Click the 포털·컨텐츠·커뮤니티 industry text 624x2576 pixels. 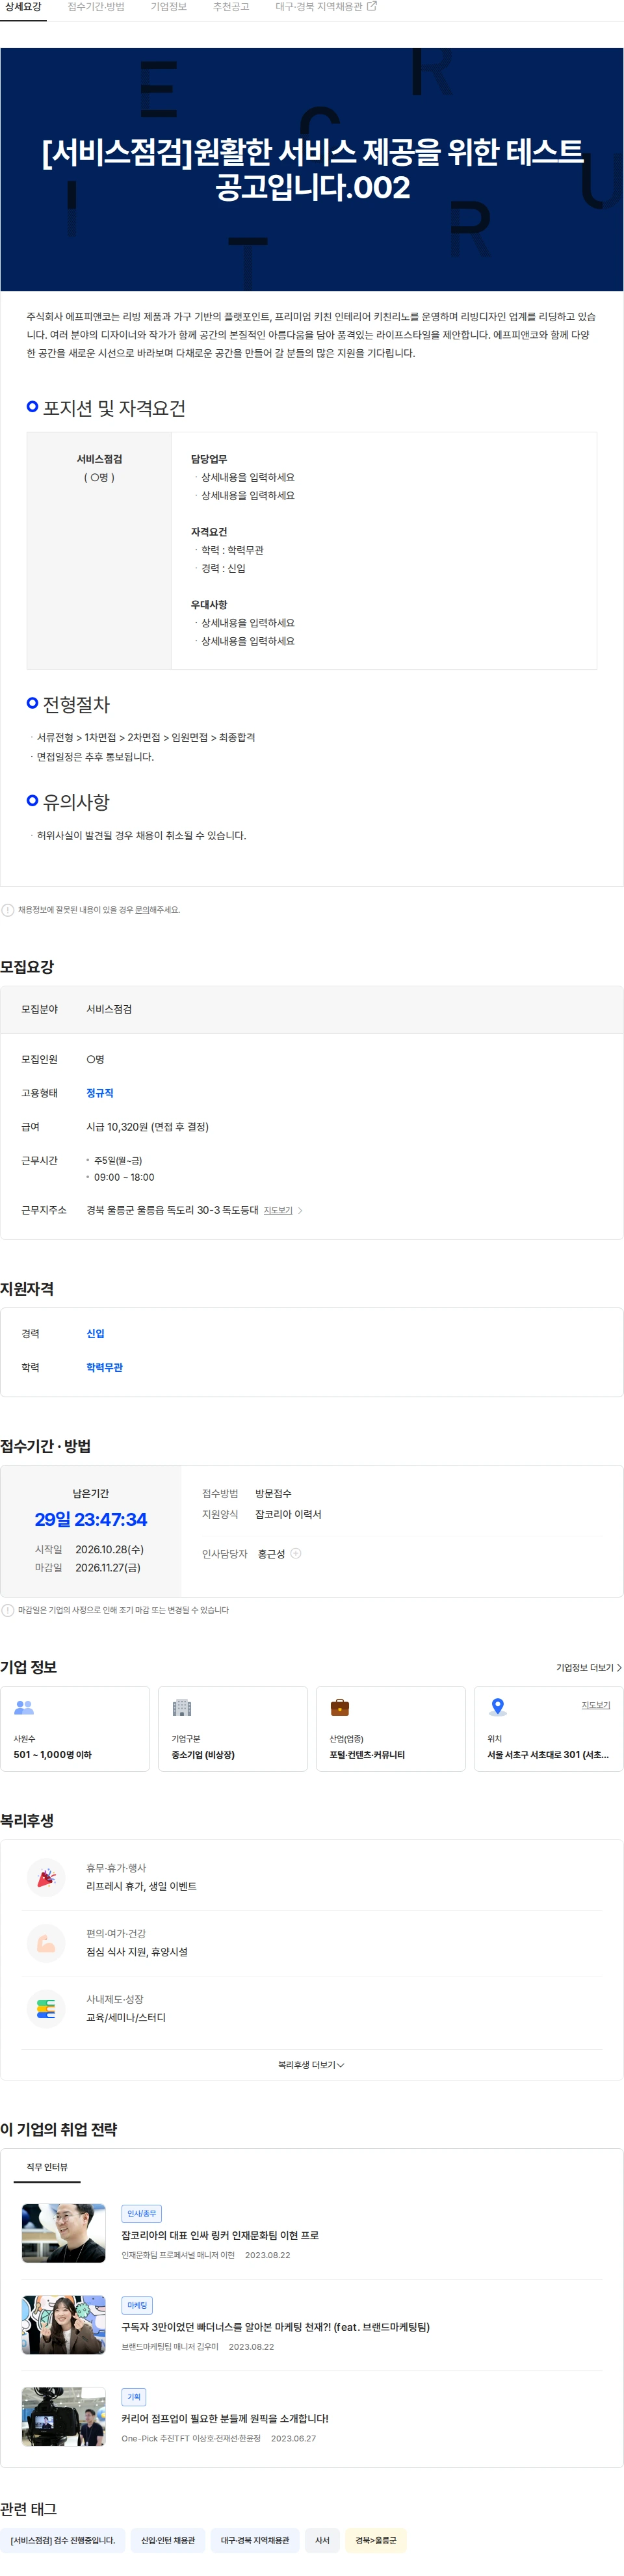click(x=367, y=1755)
